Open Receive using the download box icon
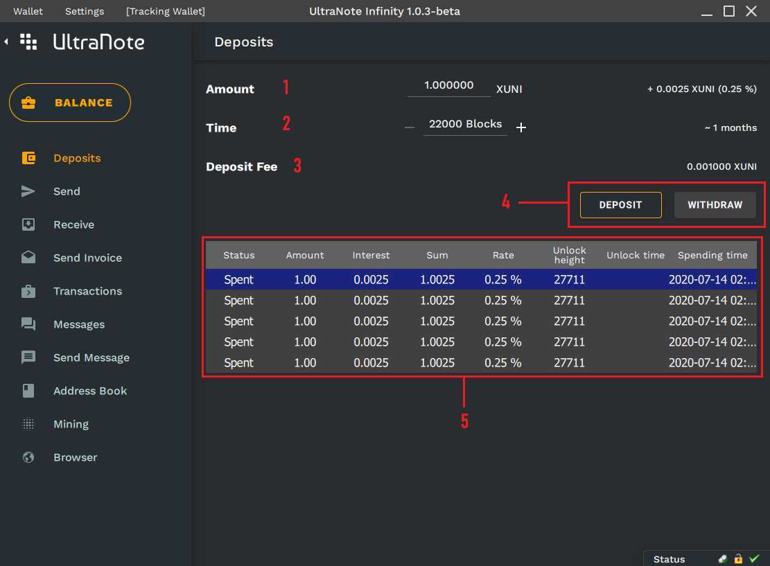This screenshot has height=566, width=770. [28, 225]
